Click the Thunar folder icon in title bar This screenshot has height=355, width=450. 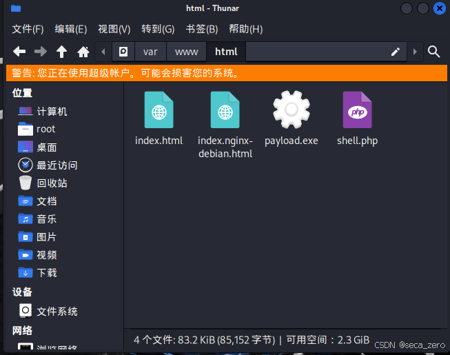(16, 8)
